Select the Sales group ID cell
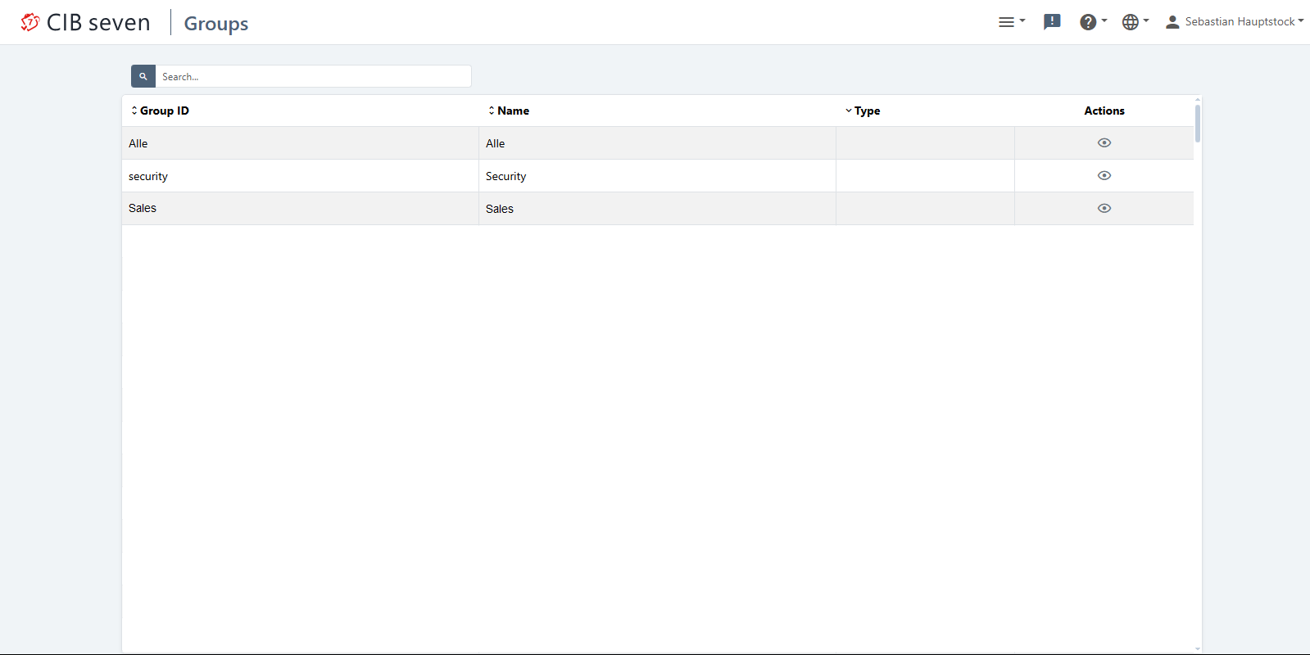Screen dimensions: 1310x655 coord(143,208)
